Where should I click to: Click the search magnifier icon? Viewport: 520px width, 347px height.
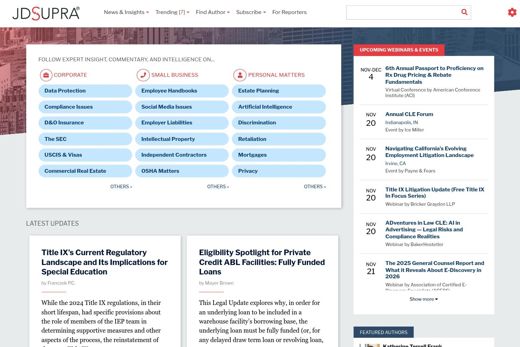tap(464, 12)
